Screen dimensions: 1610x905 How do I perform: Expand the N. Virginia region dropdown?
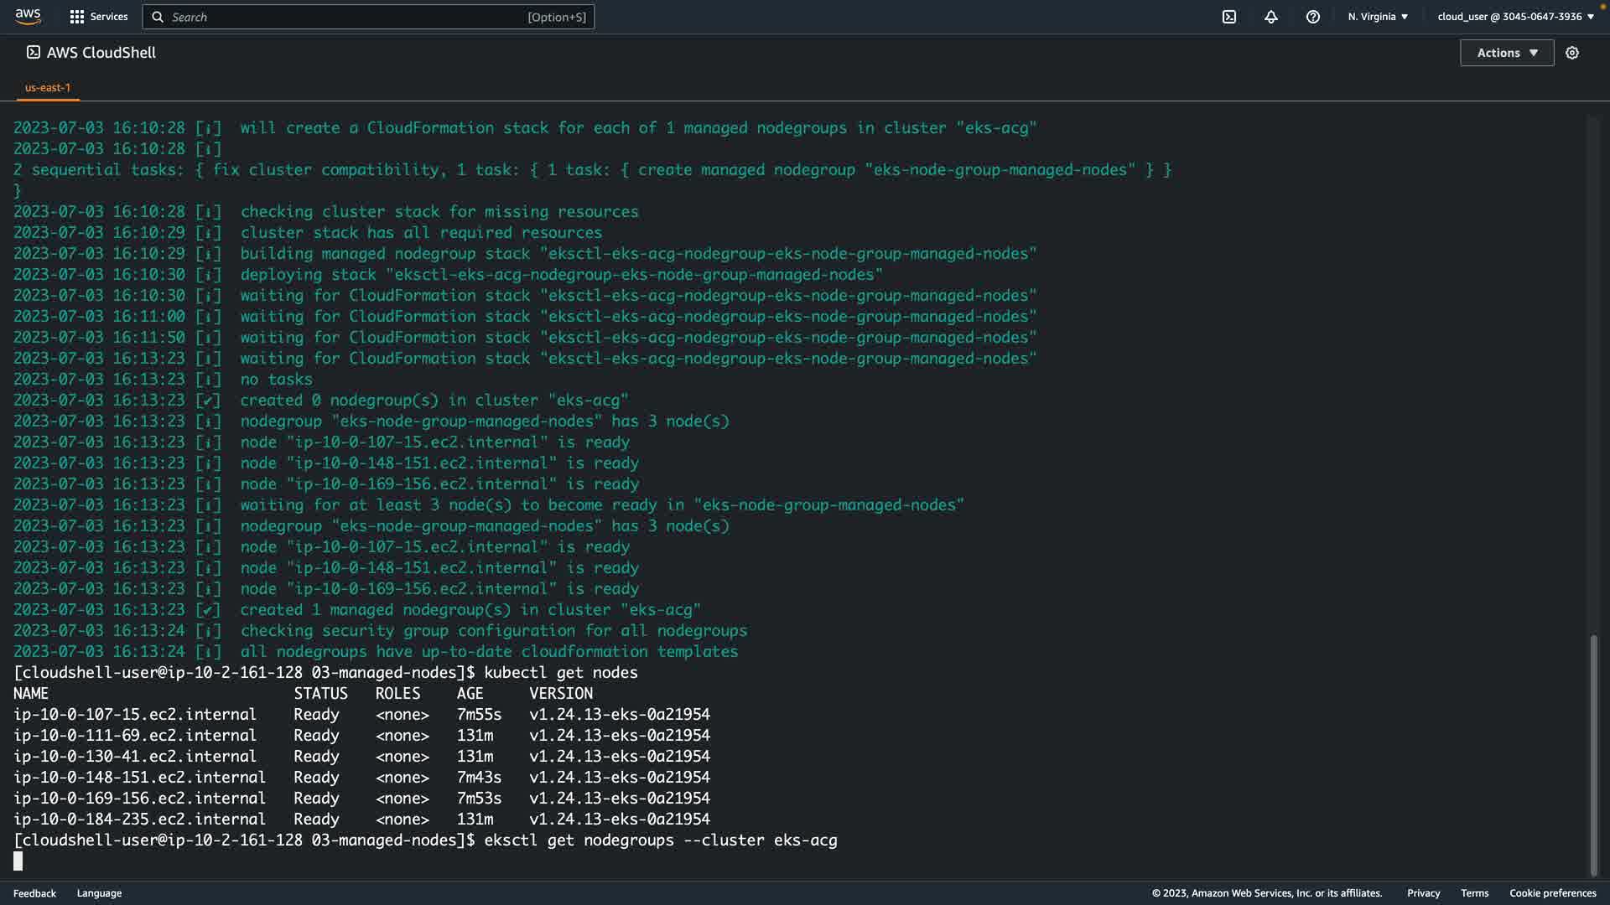coord(1378,17)
